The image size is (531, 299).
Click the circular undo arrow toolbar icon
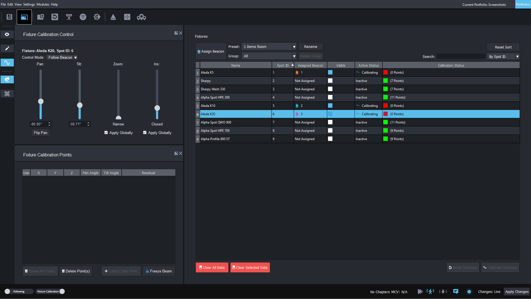[55, 17]
